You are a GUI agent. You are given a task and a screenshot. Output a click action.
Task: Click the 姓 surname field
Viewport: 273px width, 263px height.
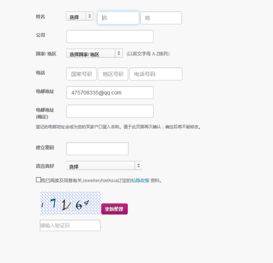pos(161,18)
